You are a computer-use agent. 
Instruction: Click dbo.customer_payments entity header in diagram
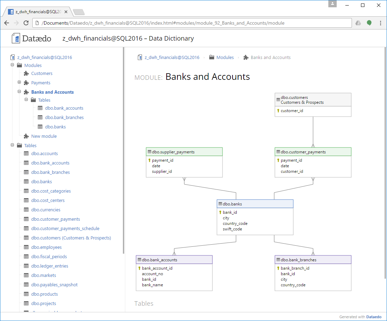click(313, 152)
